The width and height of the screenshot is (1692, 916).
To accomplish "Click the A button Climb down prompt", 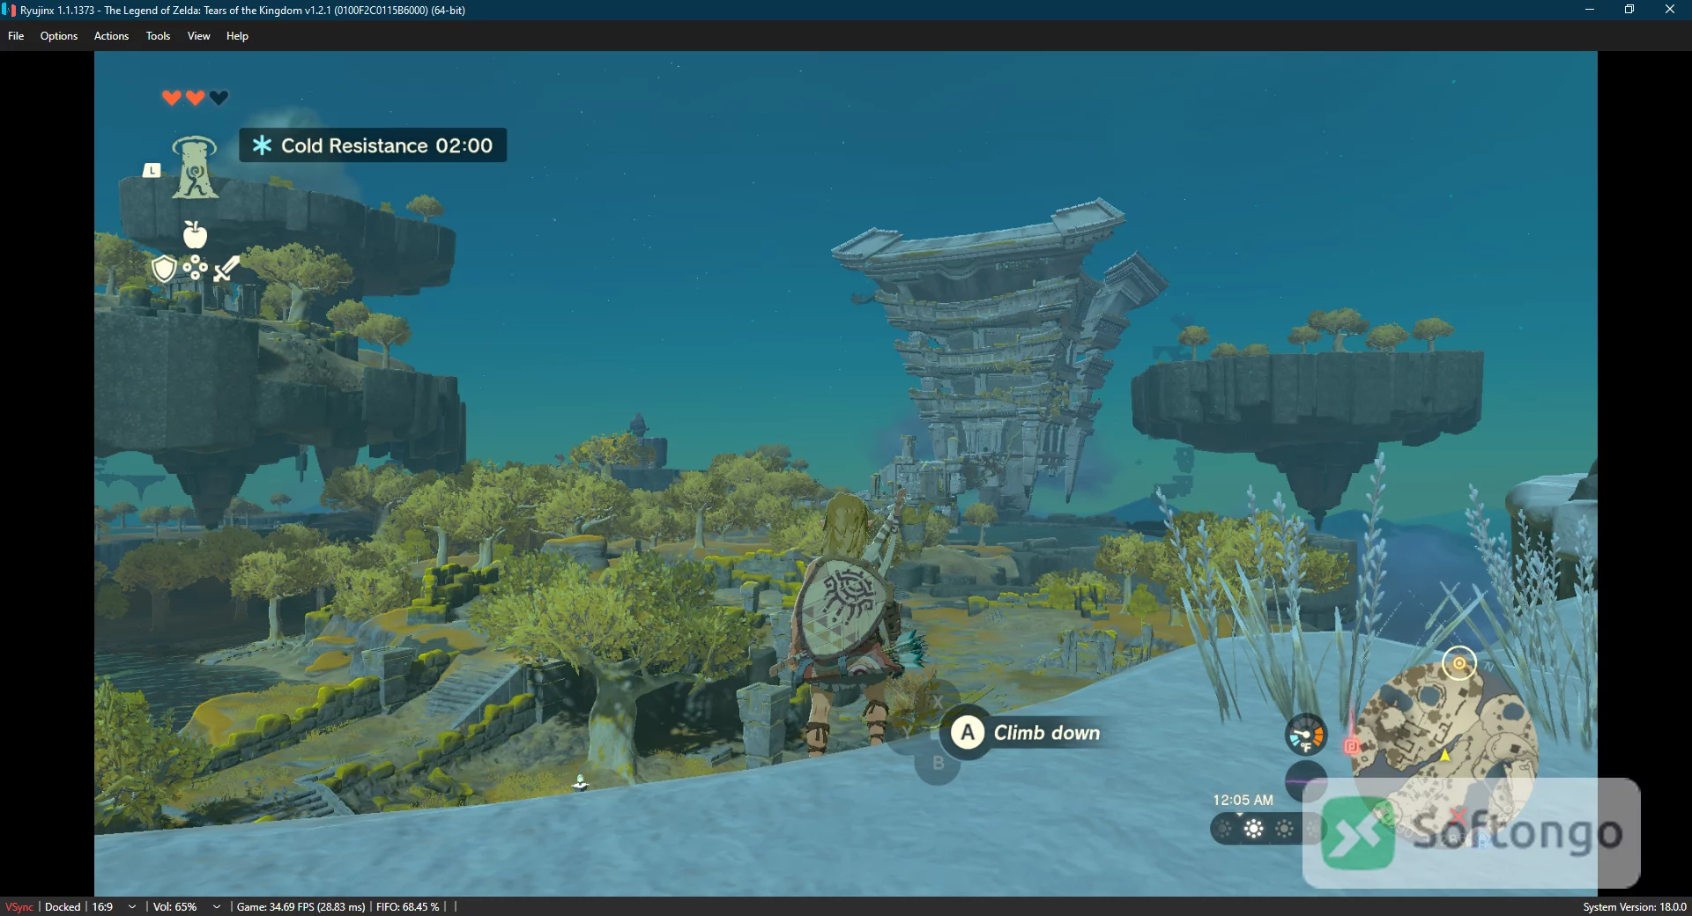I will (x=968, y=732).
